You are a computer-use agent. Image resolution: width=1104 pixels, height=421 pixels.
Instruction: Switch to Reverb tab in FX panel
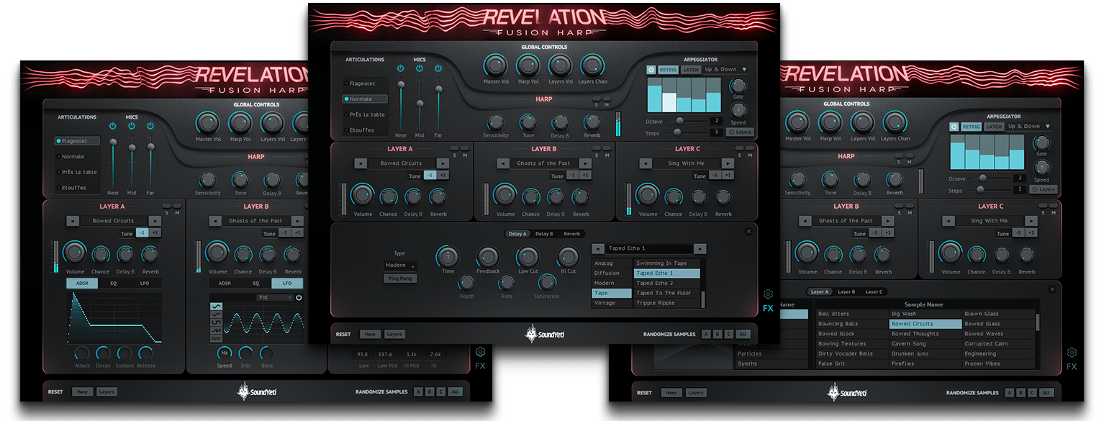[x=571, y=234]
